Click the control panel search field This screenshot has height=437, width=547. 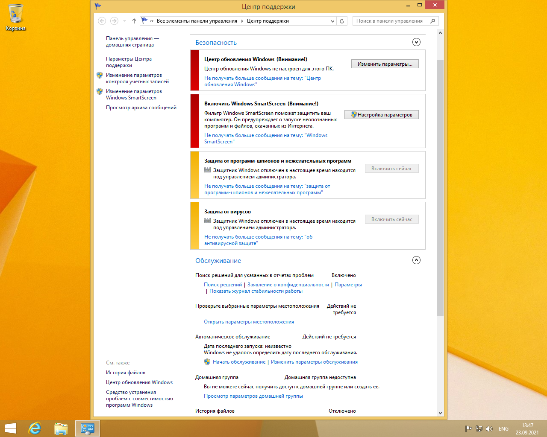[x=391, y=21]
